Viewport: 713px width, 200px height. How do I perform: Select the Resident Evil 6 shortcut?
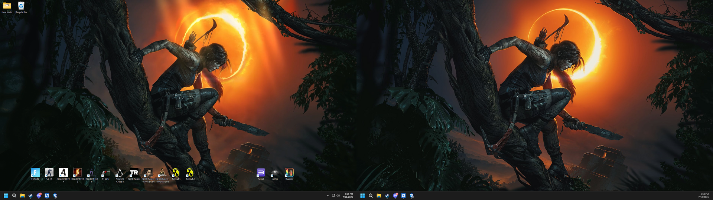coord(92,175)
